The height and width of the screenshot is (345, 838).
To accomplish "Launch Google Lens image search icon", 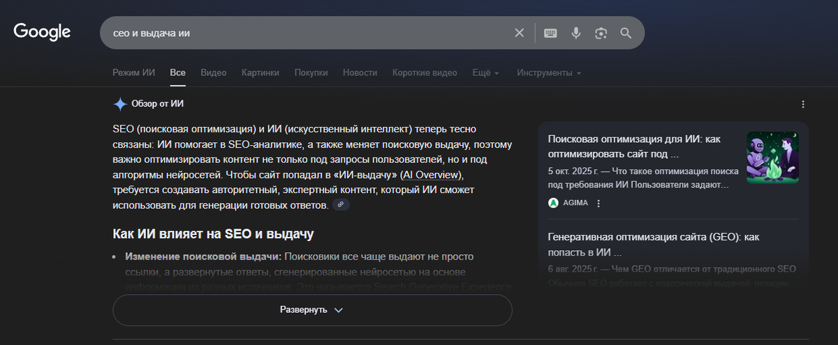I will click(601, 33).
